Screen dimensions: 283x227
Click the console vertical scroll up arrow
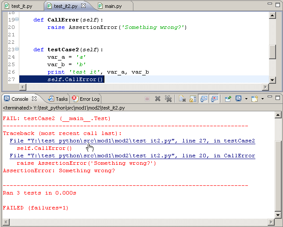[x=278, y=115]
